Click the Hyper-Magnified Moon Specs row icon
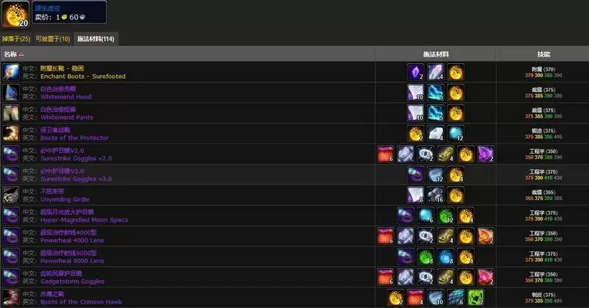 [x=11, y=216]
